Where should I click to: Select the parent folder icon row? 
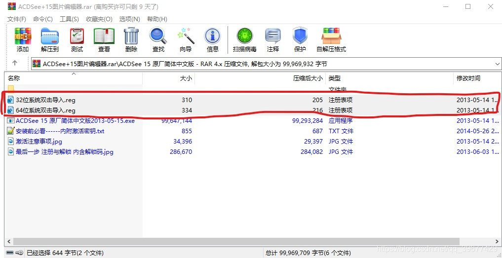pos(11,89)
